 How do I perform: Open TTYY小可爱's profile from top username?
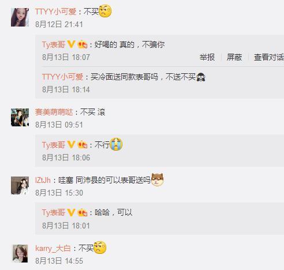coord(56,12)
